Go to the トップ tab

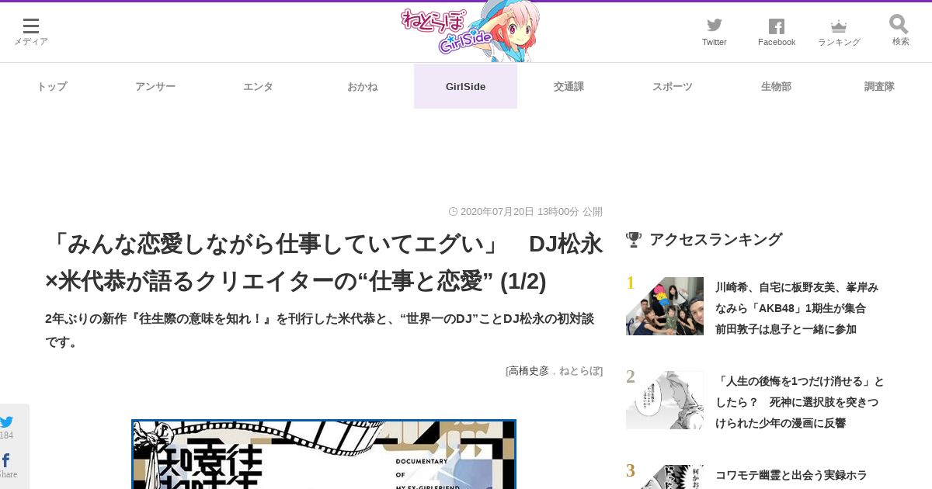[x=52, y=86]
